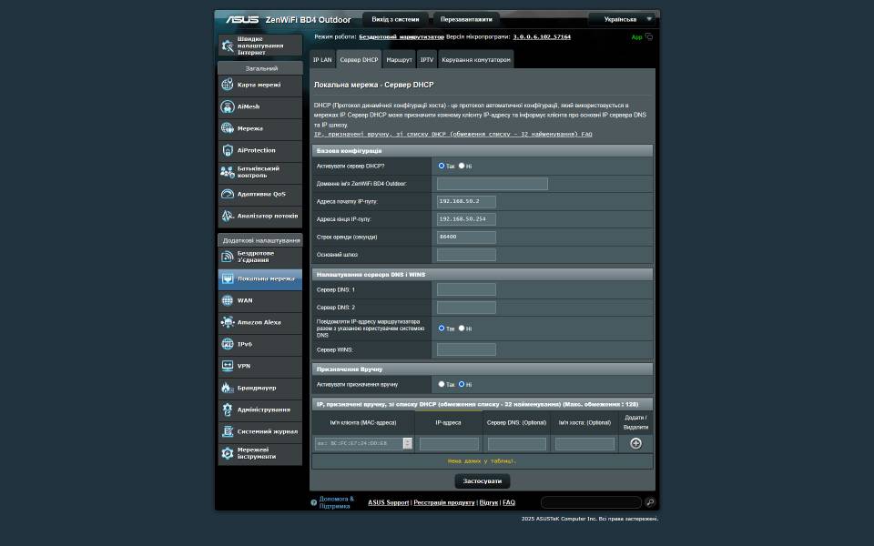Screen dimensions: 874x546
Task: Open the ASUS Support link
Action: pyautogui.click(x=388, y=502)
